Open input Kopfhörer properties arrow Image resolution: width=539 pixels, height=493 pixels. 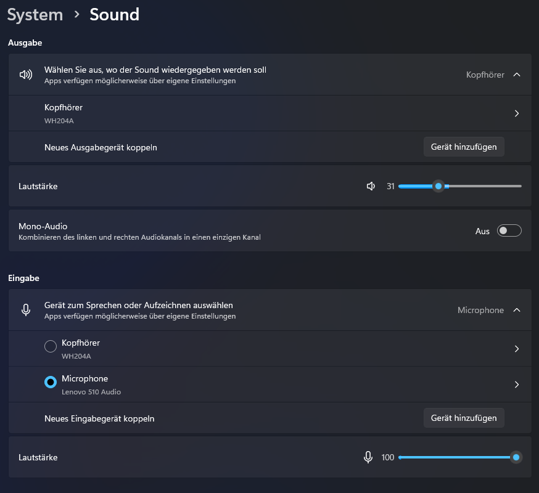pyautogui.click(x=517, y=349)
